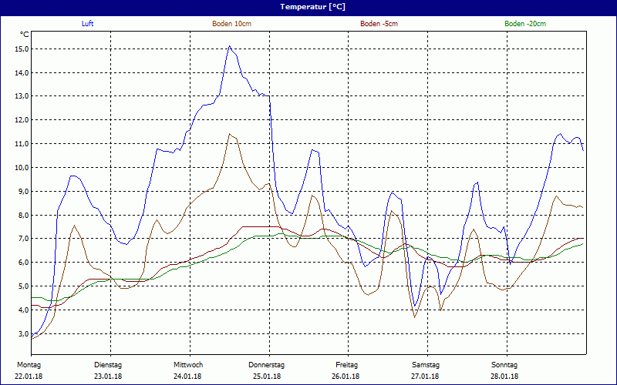The width and height of the screenshot is (617, 385).
Task: Click the 'Donnerstag' day label
Action: pos(266,365)
